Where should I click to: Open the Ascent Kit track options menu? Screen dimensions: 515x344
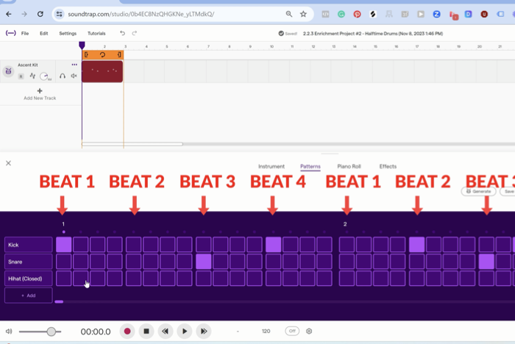point(74,65)
